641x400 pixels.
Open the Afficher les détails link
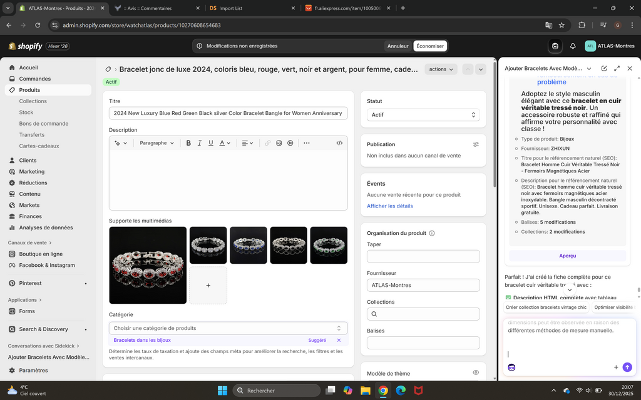[389, 206]
